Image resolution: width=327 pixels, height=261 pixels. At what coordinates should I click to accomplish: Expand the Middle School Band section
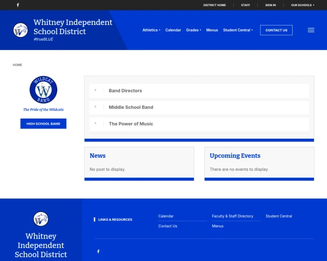point(131,108)
